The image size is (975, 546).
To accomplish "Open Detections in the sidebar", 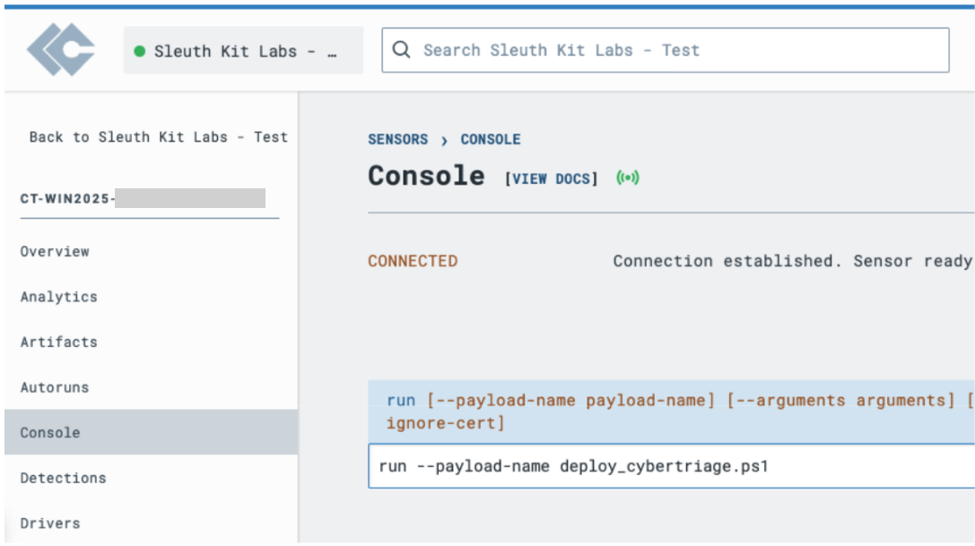I will tap(62, 478).
